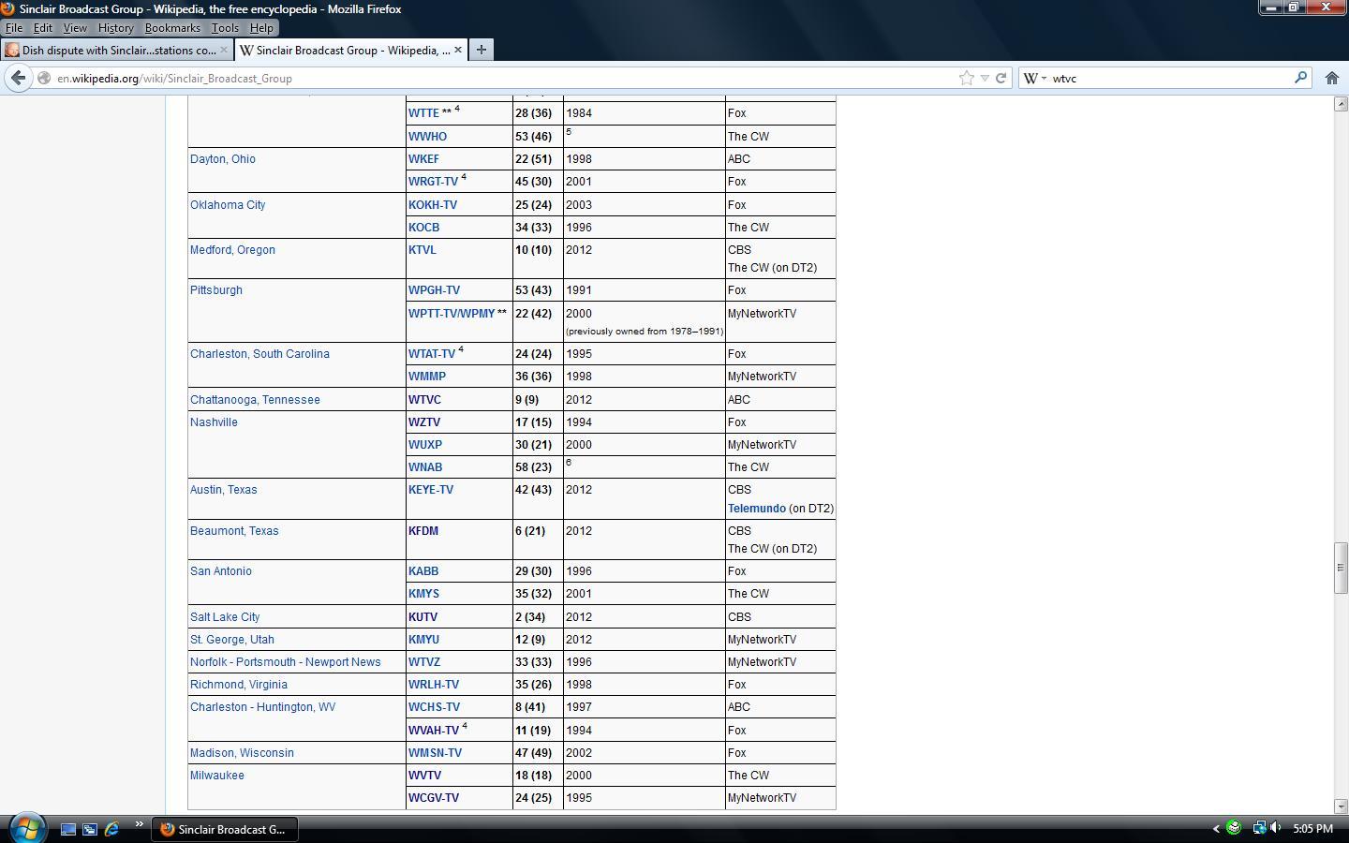Open the Austin, Texas link
This screenshot has height=843, width=1349.
[x=223, y=490]
